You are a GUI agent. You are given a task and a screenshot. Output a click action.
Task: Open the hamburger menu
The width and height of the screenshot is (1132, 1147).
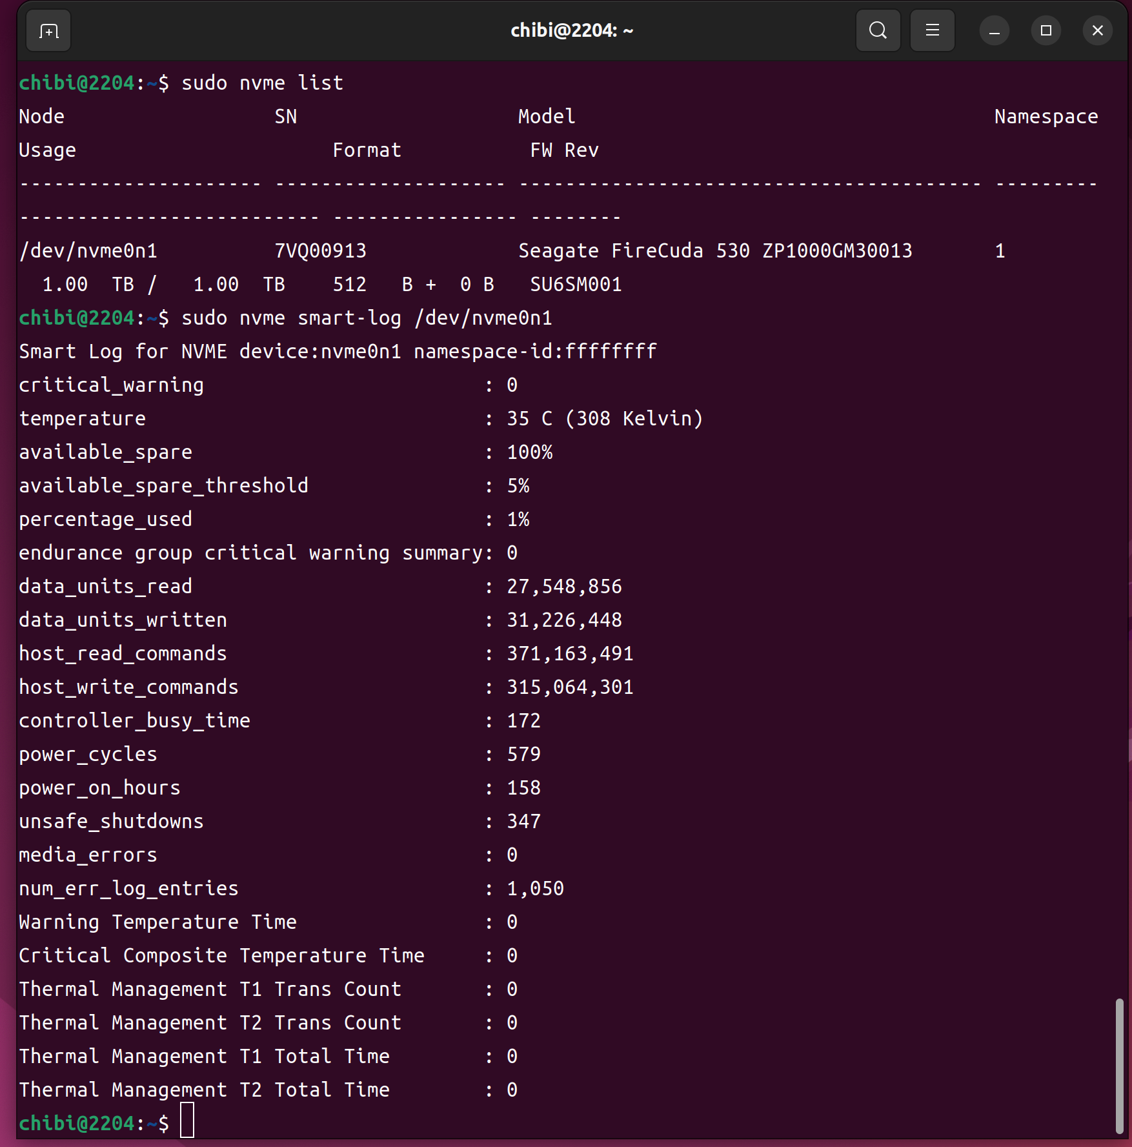pyautogui.click(x=932, y=30)
